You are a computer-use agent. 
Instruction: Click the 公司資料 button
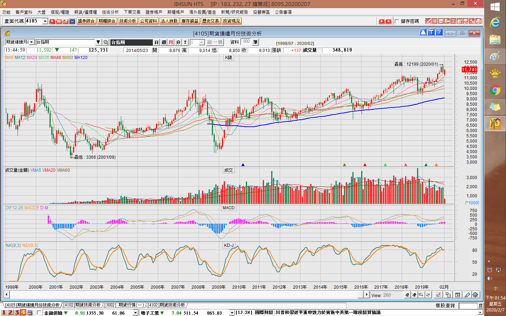tap(148, 21)
